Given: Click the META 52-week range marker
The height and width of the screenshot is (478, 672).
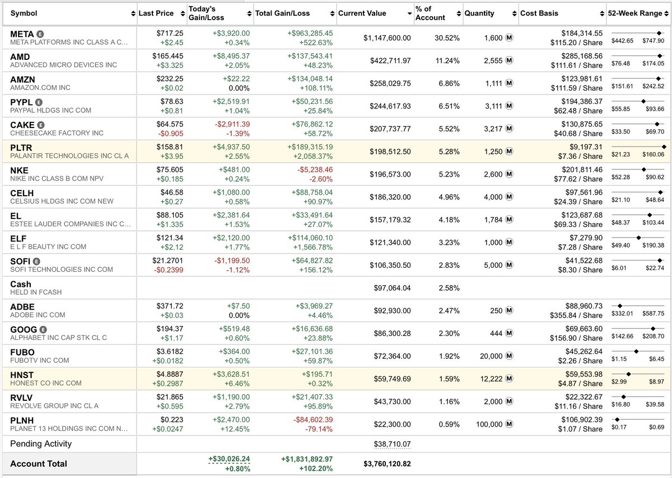Looking at the screenshot, I should (659, 32).
